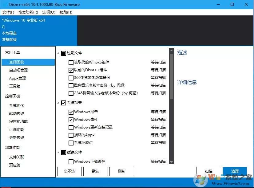Uncheck the Windows报告 checkbox
This screenshot has height=188, width=254.
pyautogui.click(x=71, y=112)
